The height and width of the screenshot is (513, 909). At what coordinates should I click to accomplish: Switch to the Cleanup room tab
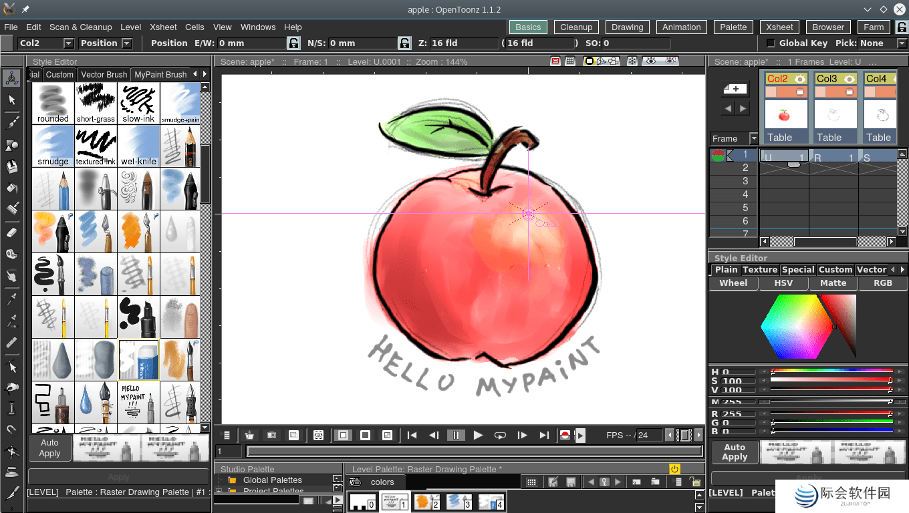576,27
